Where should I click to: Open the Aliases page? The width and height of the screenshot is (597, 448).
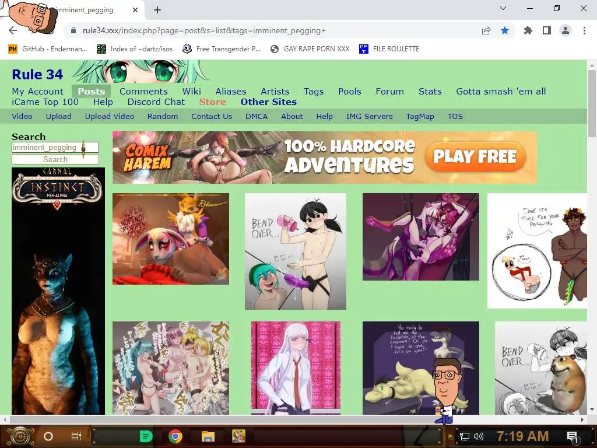(x=231, y=92)
